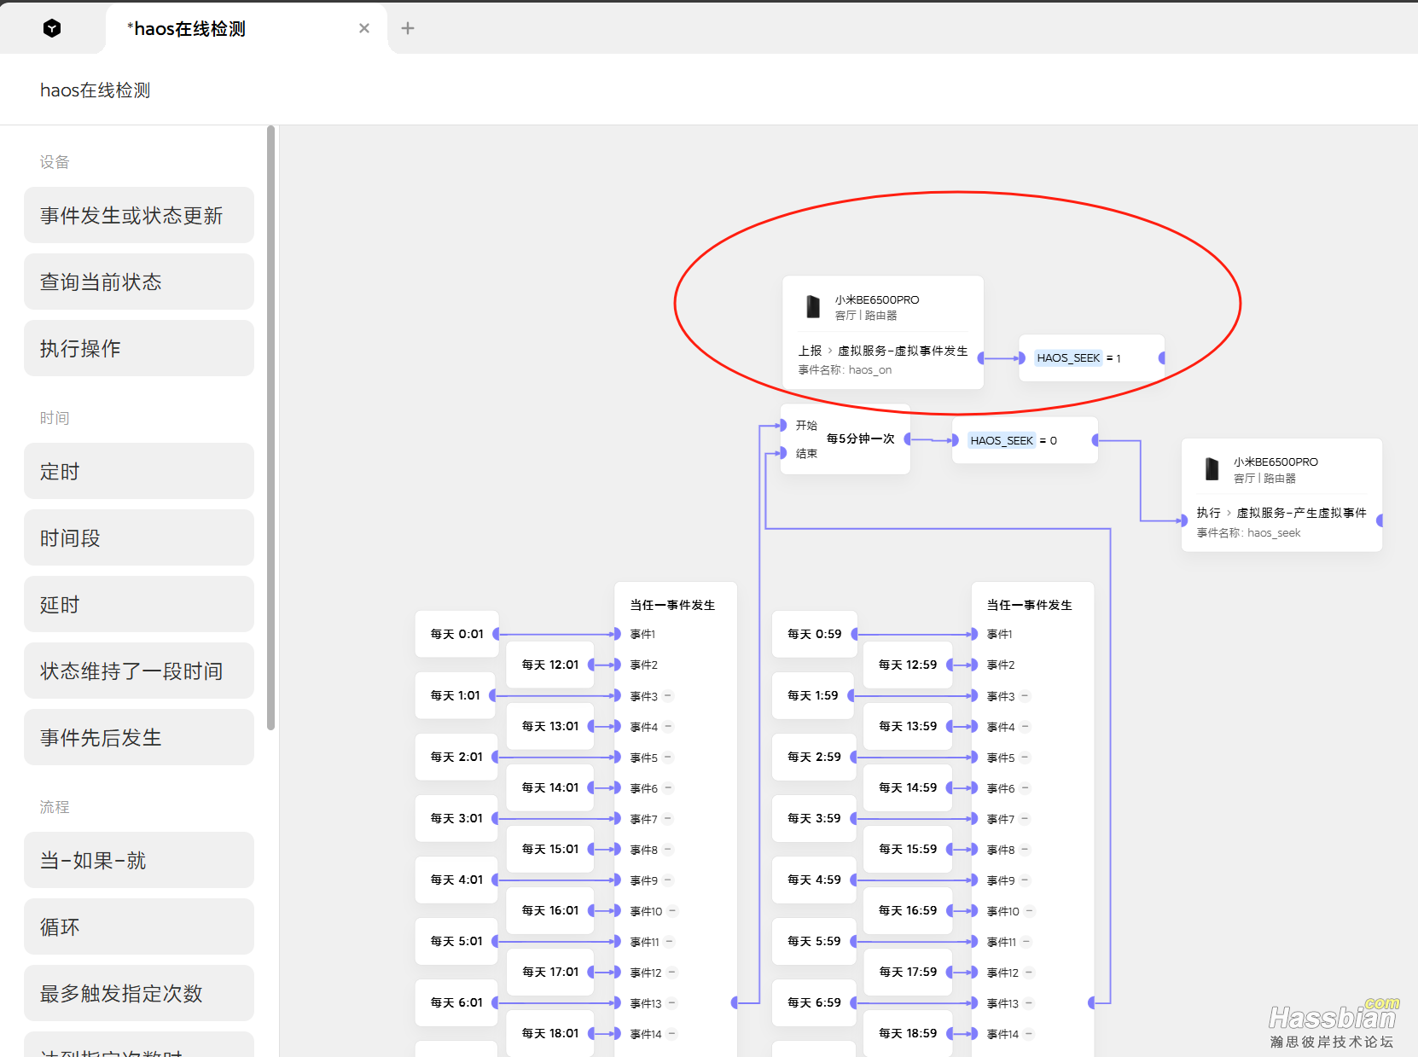Select the 每天 12:59 timer node
Screen dimensions: 1418x1057
tap(908, 665)
